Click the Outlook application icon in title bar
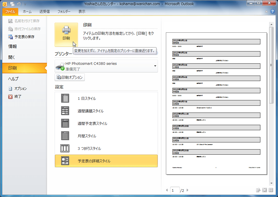The image size is (278, 197). tap(5, 4)
